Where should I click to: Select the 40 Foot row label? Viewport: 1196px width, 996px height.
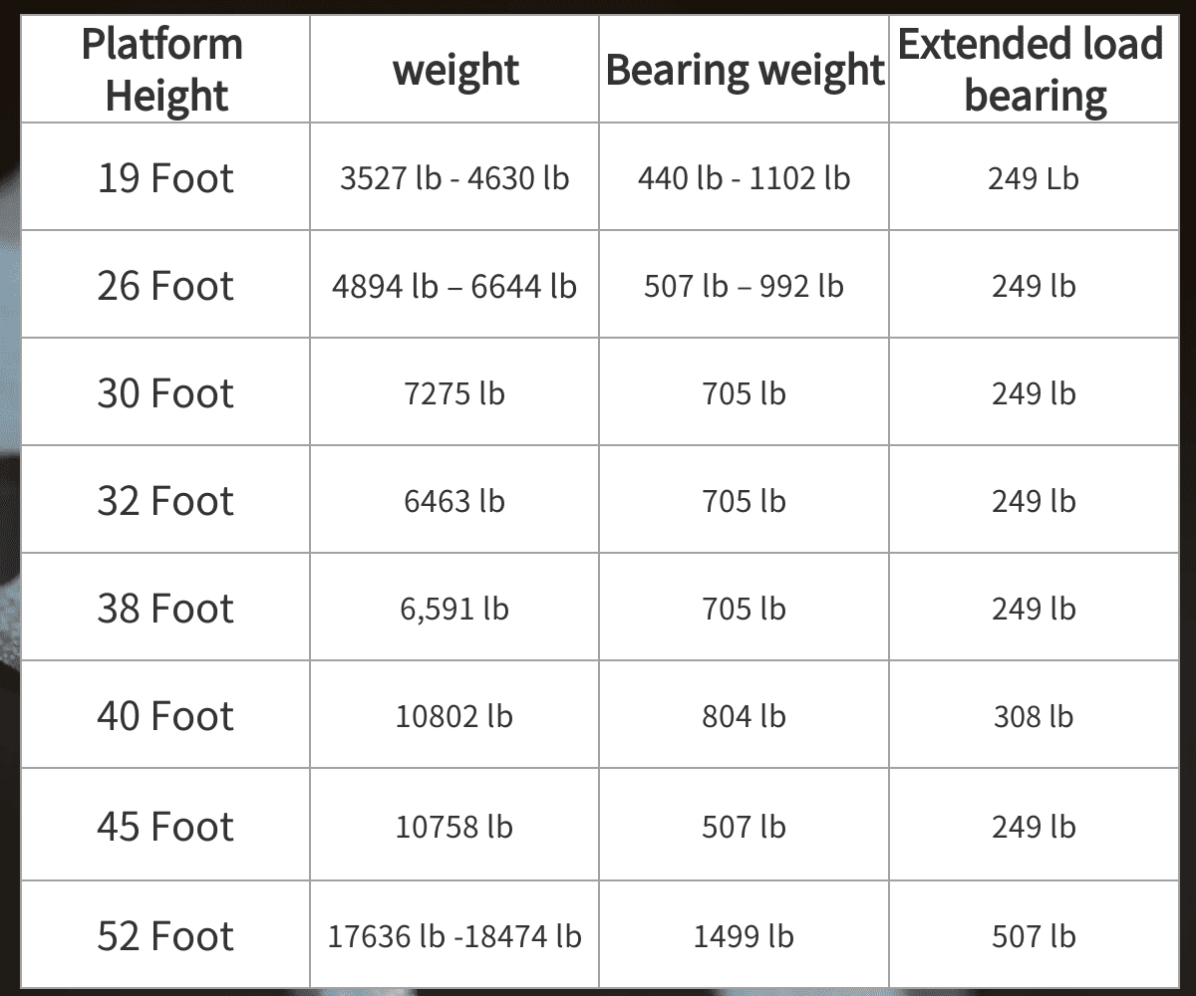click(x=165, y=716)
